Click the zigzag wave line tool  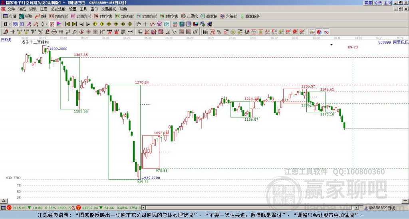(175, 32)
